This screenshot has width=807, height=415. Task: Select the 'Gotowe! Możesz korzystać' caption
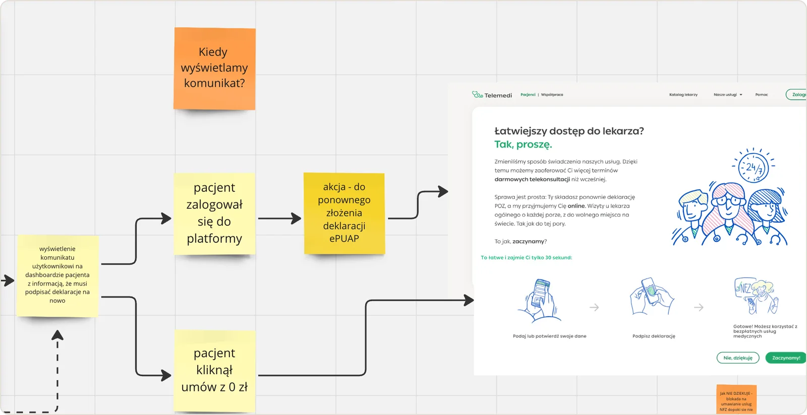[765, 331]
